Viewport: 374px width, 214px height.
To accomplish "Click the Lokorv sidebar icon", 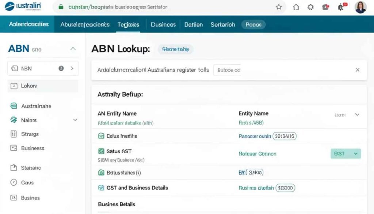I will point(14,86).
